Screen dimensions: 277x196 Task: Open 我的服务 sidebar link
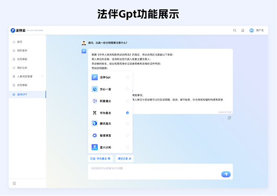(22, 50)
